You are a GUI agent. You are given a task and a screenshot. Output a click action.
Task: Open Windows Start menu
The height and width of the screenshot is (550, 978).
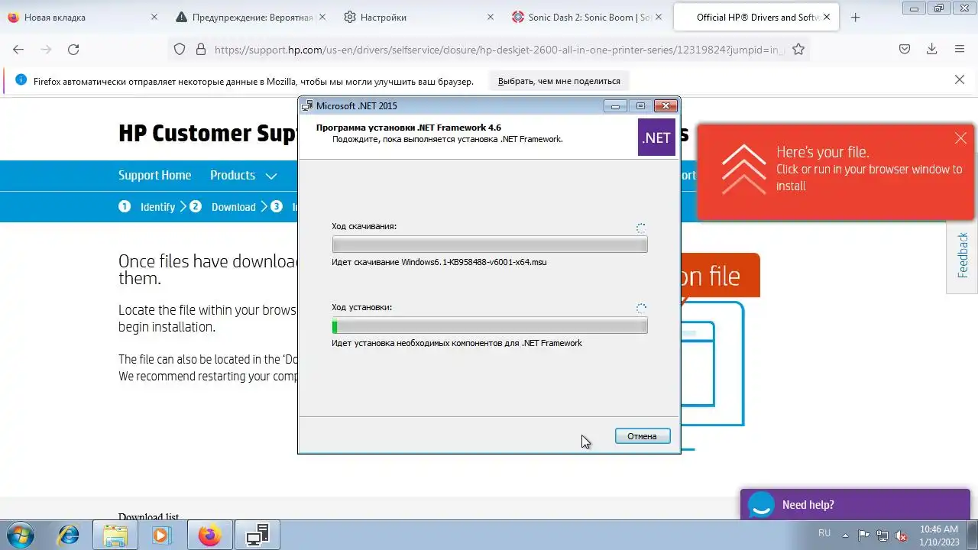tap(19, 535)
